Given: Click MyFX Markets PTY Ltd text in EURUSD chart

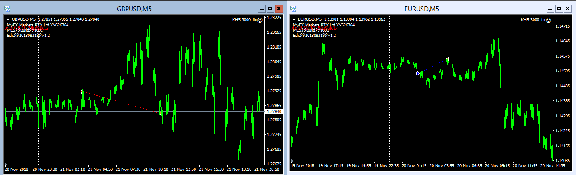Looking at the screenshot, I should [314, 25].
